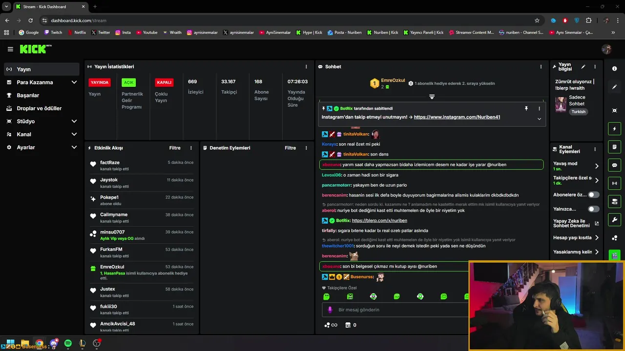
Task: Open three-dot menu of Etkinlik Akışı panel
Action: [x=191, y=148]
